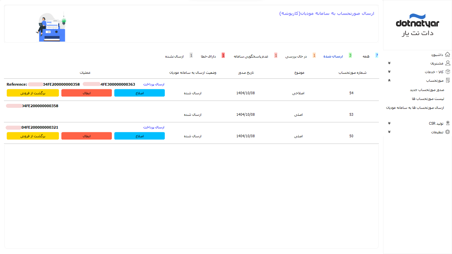Screen dimensions: 452x254
Task: Switch to the همه (all) filter tab
Action: [x=366, y=57]
